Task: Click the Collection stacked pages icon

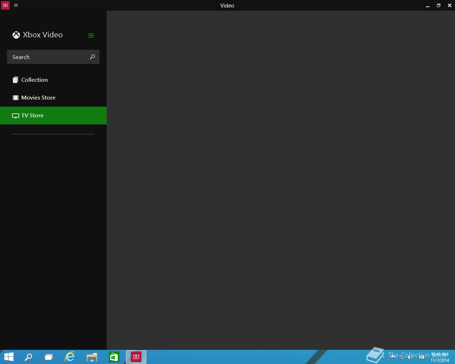Action: click(16, 80)
